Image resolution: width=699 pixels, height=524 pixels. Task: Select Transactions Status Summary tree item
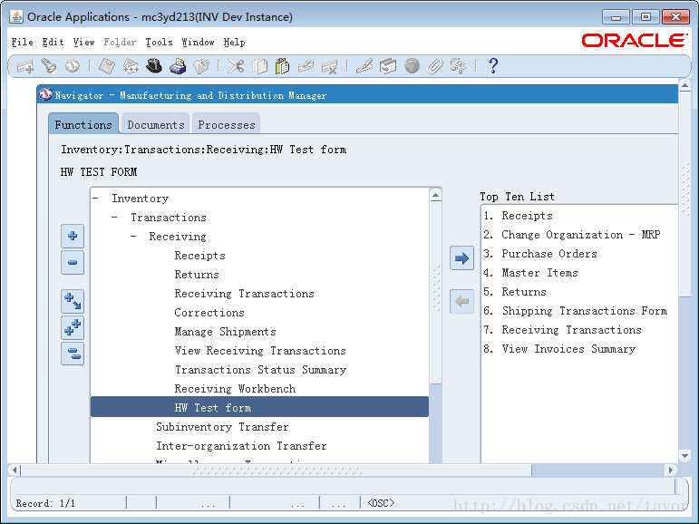(260, 370)
